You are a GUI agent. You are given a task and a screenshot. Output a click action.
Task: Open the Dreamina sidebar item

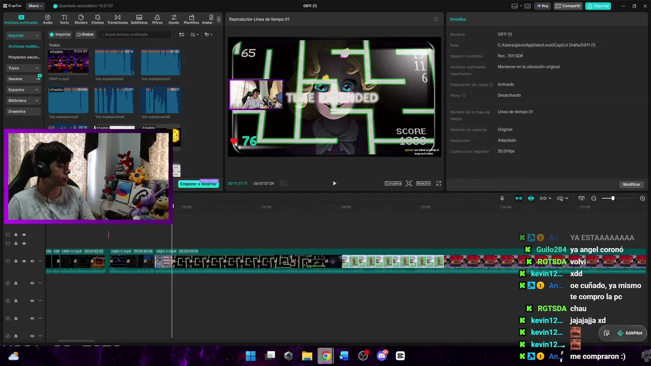pos(23,111)
